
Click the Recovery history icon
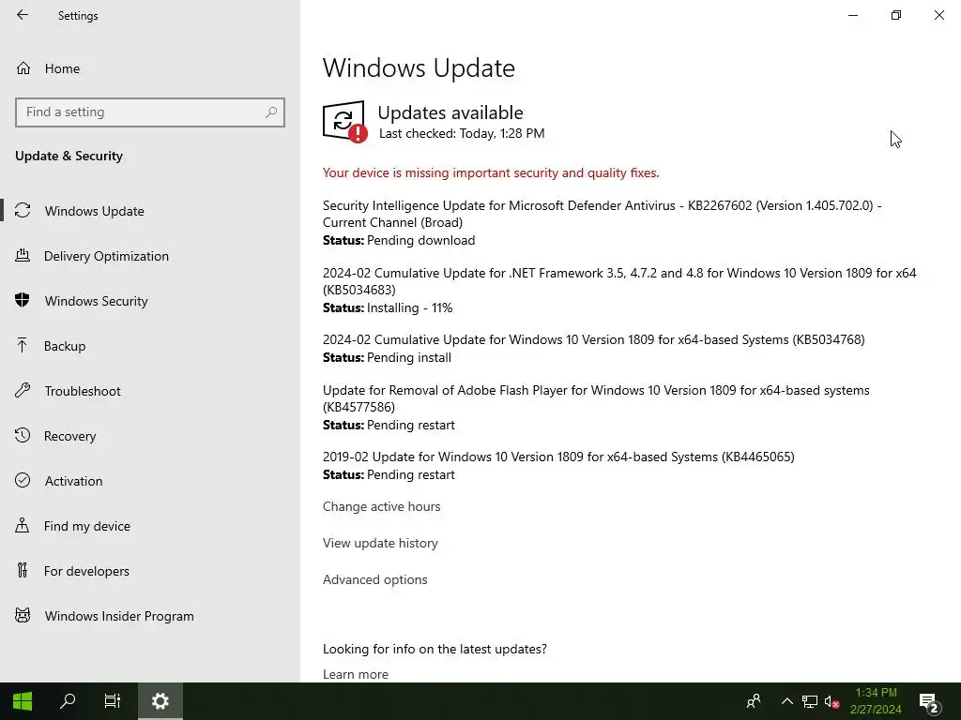coord(23,435)
